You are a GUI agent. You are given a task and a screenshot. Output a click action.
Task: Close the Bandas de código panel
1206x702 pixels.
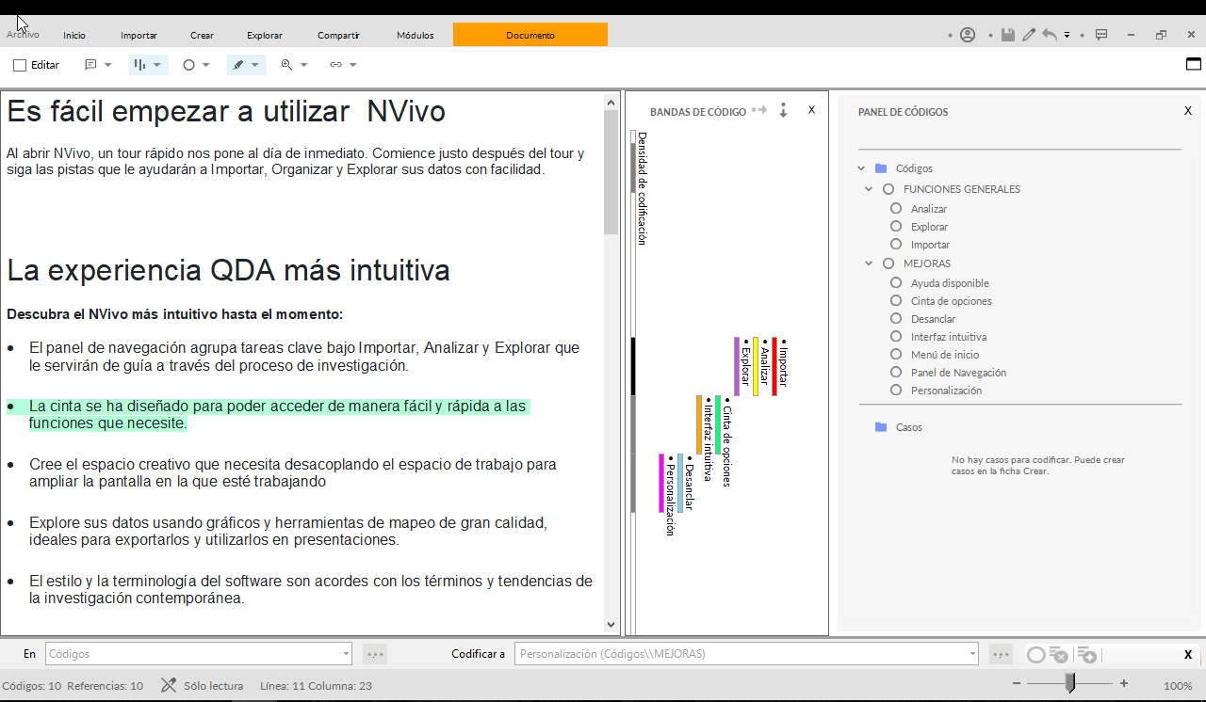point(812,110)
